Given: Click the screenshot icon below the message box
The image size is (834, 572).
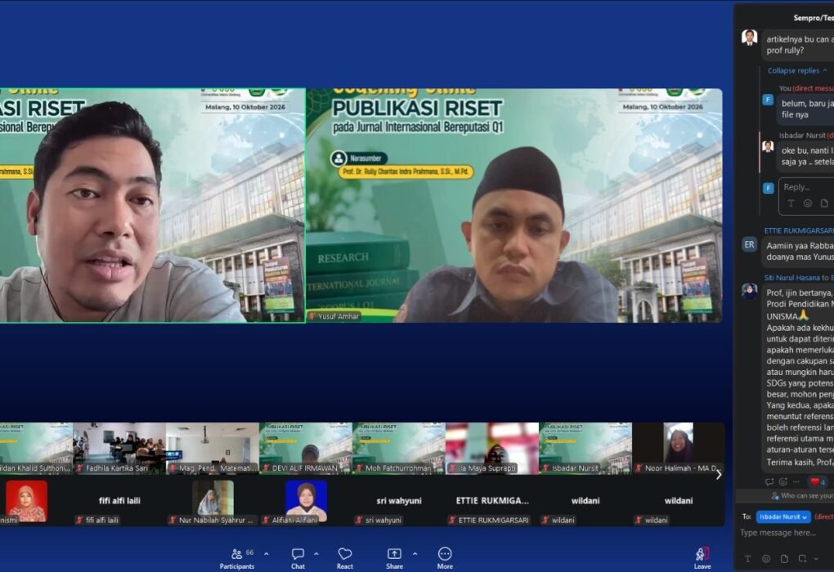Looking at the screenshot, I should 802,559.
